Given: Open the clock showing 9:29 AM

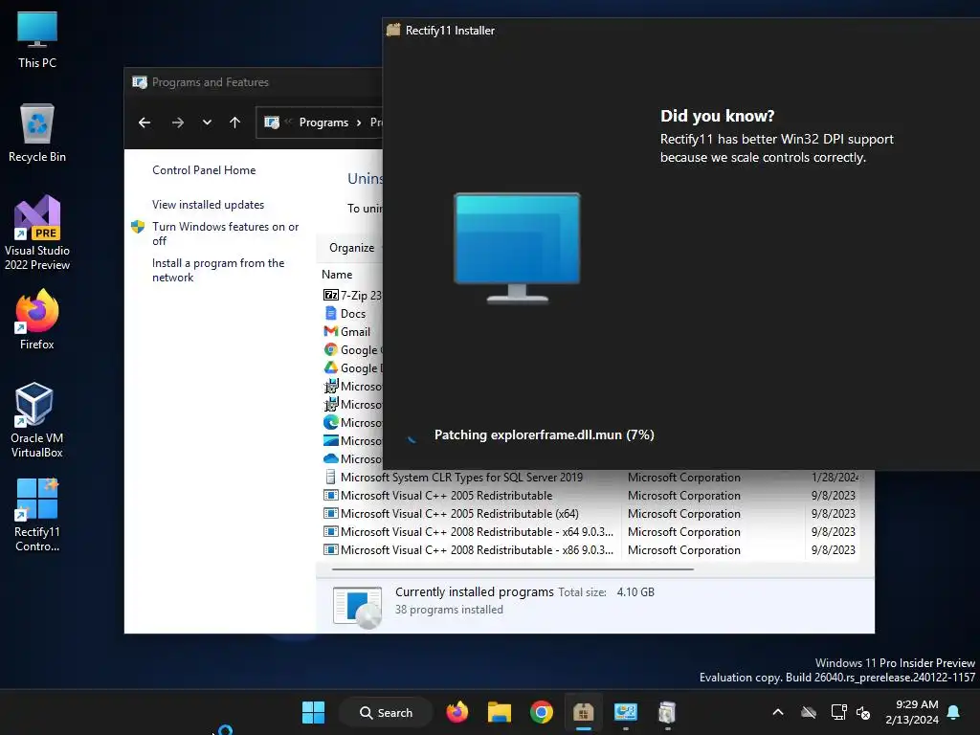Looking at the screenshot, I should click(x=912, y=712).
